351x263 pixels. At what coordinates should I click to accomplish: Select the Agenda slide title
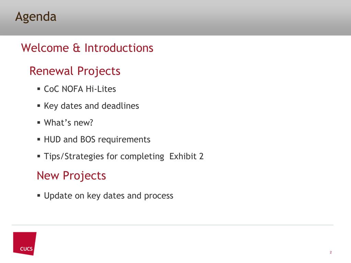click(x=36, y=17)
